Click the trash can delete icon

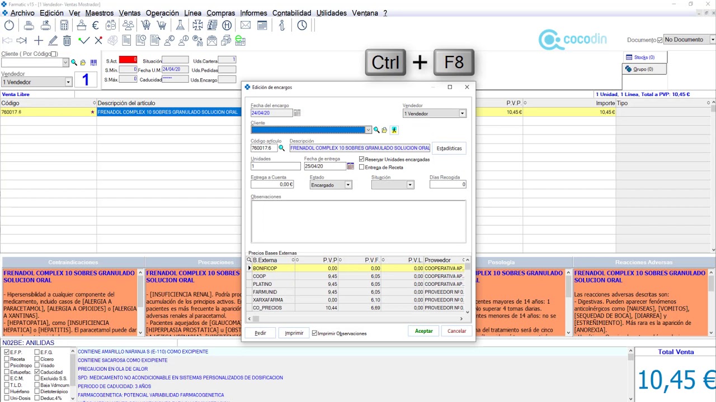pyautogui.click(x=67, y=40)
